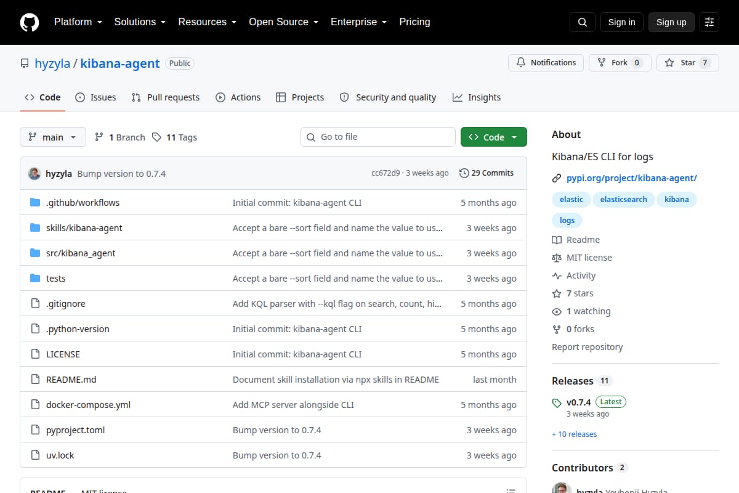Image resolution: width=739 pixels, height=493 pixels.
Task: Open 'Add MCP server alongside CLI' commit
Action: point(293,405)
